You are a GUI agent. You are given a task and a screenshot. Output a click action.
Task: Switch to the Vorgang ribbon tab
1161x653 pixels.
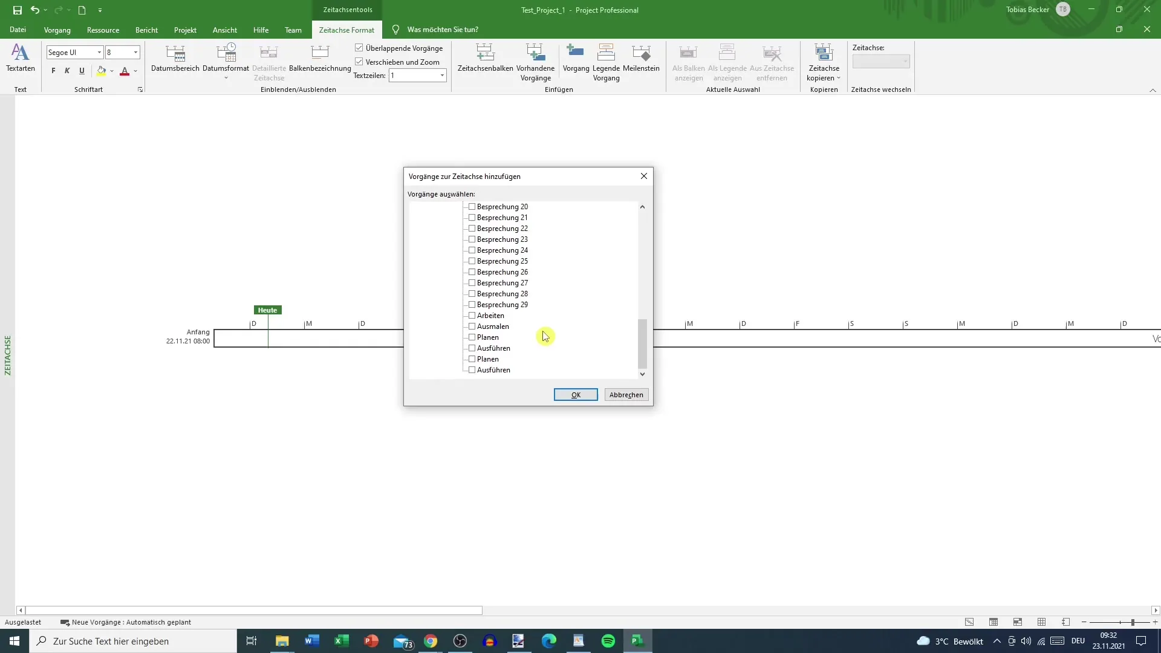pyautogui.click(x=57, y=30)
